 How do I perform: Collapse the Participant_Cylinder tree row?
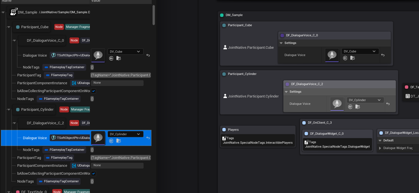pos(8,110)
